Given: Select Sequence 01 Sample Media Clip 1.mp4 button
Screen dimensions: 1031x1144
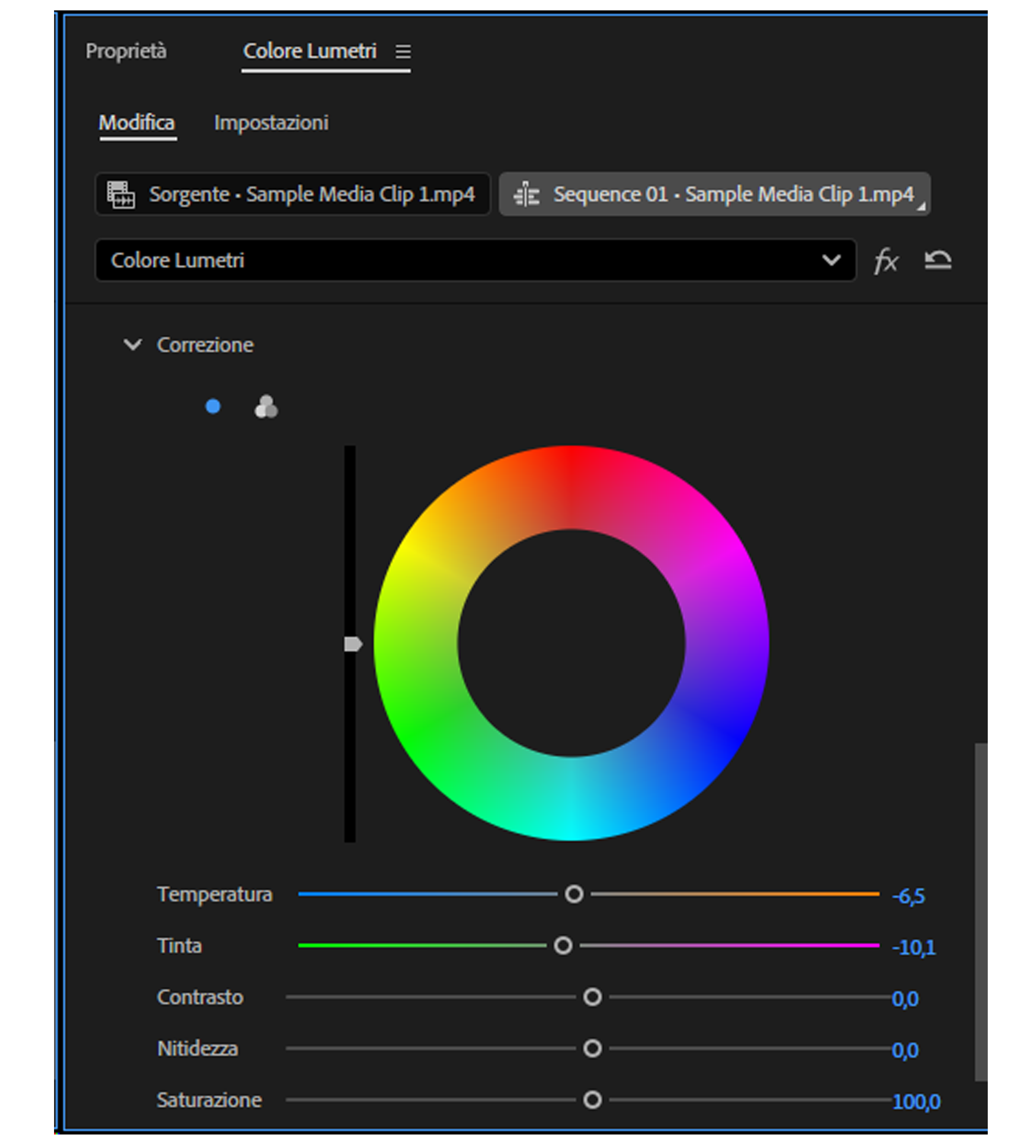Looking at the screenshot, I should click(715, 194).
